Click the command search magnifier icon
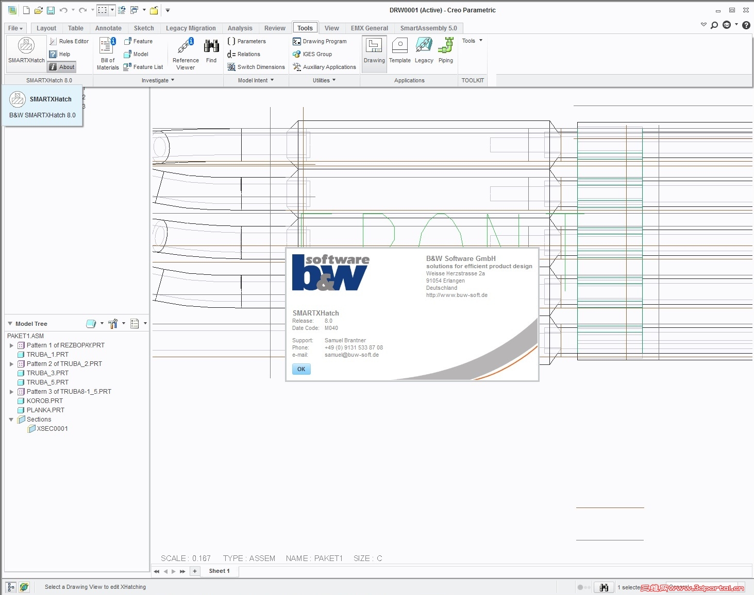Image resolution: width=754 pixels, height=595 pixels. tap(714, 25)
